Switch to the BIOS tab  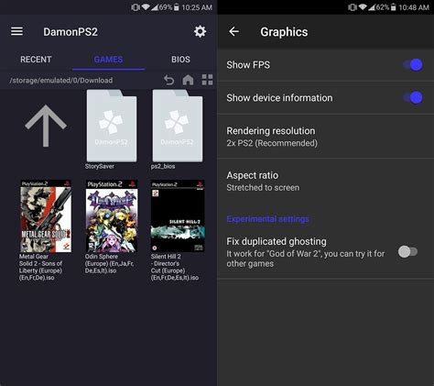tap(180, 60)
